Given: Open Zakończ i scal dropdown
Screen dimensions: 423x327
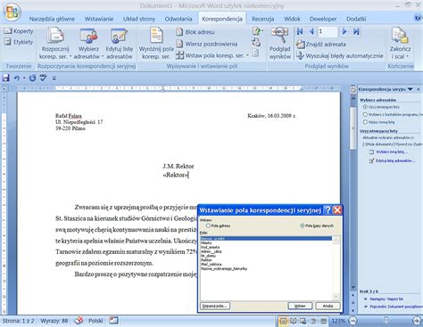Looking at the screenshot, I should 400,44.
